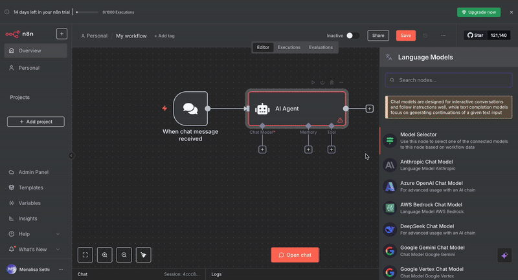Select Anthropic Chat Model
Viewport: 518px width, 280px height.
pos(449,165)
